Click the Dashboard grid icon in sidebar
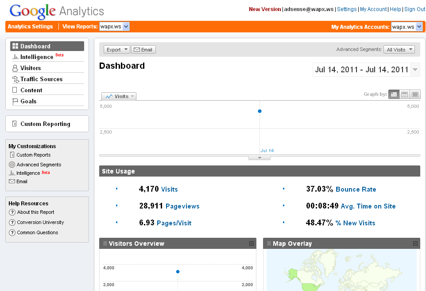The height and width of the screenshot is (291, 426). click(x=15, y=46)
